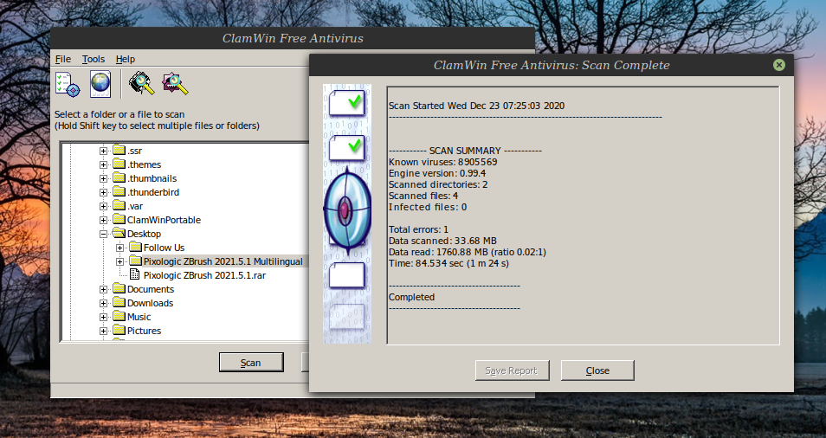The width and height of the screenshot is (826, 438).
Task: Open the Help menu
Action: (x=126, y=59)
